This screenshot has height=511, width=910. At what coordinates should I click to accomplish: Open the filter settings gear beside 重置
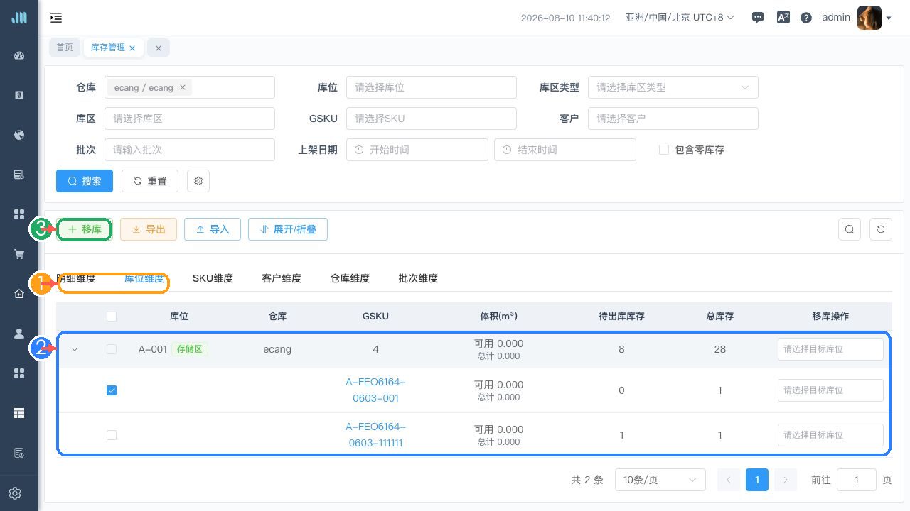198,181
